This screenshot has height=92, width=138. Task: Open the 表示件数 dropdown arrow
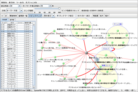[19, 6]
